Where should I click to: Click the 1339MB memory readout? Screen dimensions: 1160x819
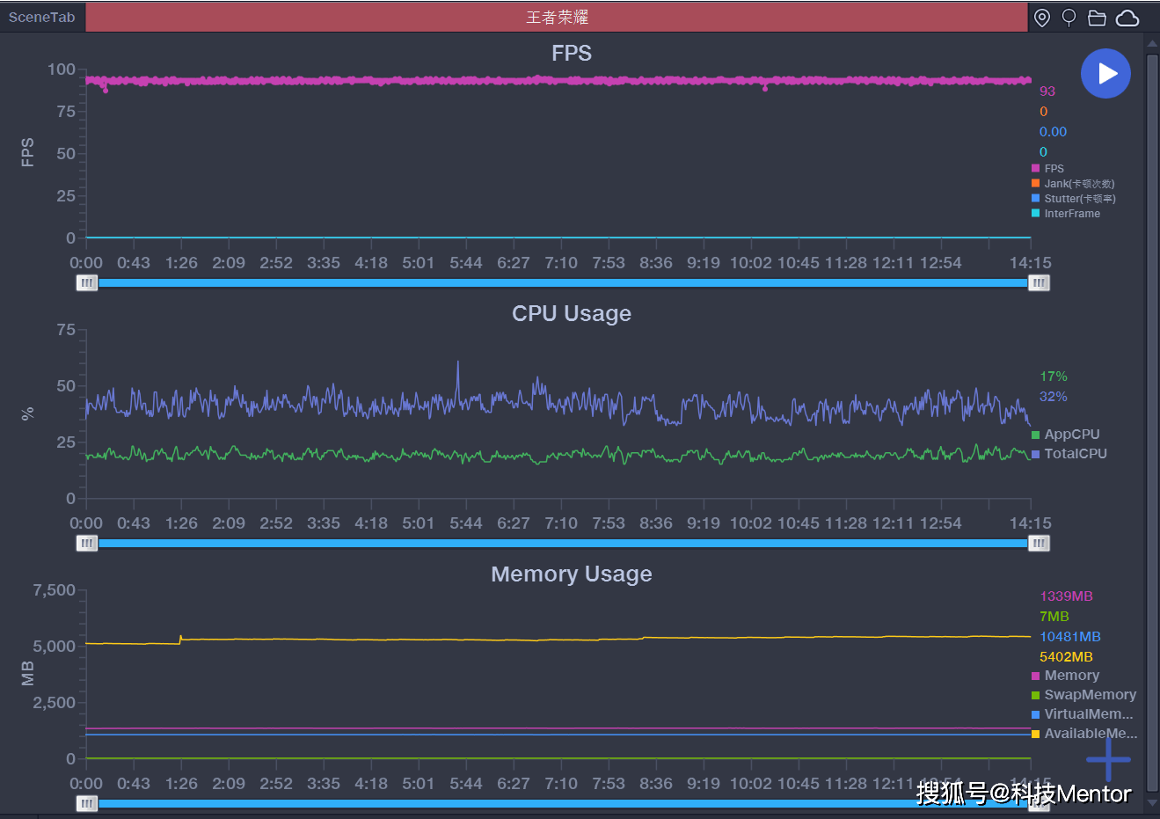point(1066,596)
